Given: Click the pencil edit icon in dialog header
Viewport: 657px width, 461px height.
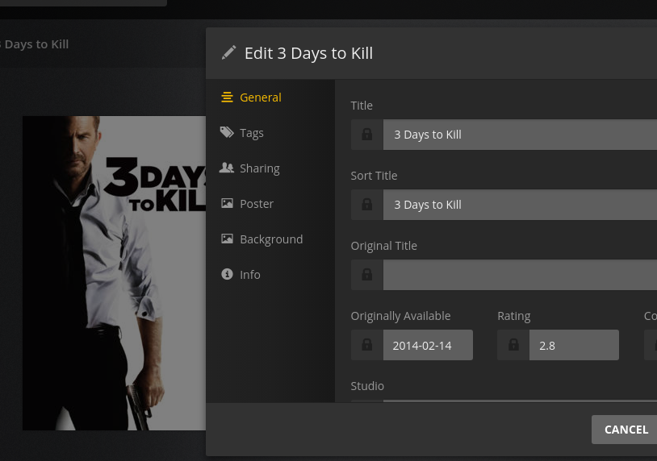Looking at the screenshot, I should pos(228,53).
